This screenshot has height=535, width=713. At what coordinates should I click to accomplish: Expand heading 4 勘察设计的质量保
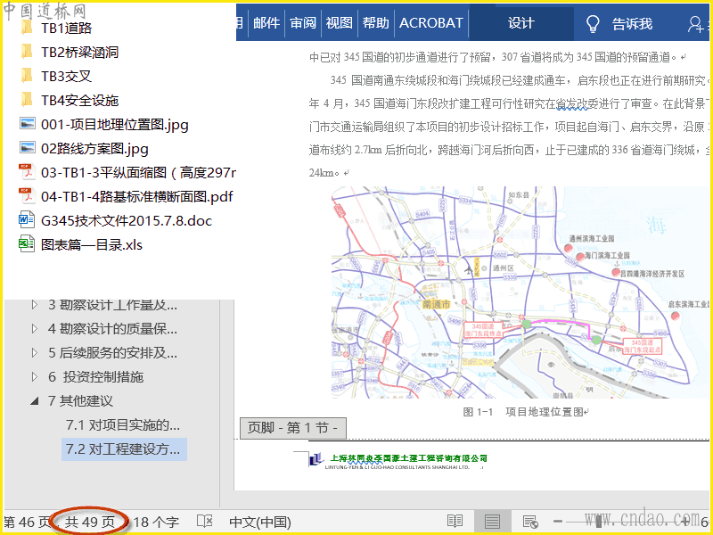pyautogui.click(x=35, y=328)
